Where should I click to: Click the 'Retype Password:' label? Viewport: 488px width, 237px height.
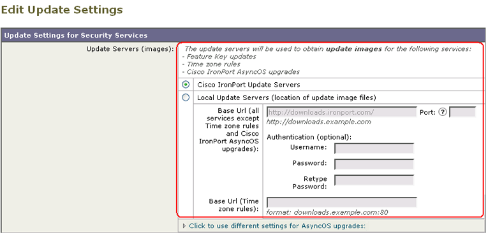pos(309,183)
